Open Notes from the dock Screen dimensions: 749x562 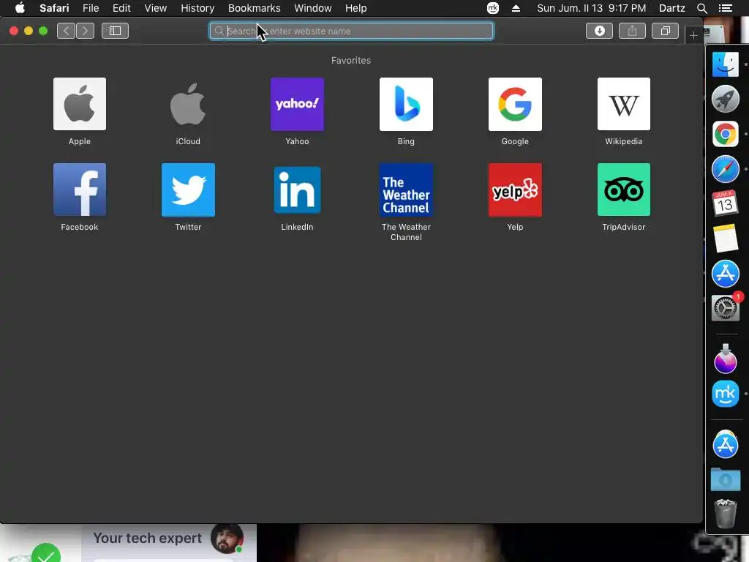(x=726, y=238)
